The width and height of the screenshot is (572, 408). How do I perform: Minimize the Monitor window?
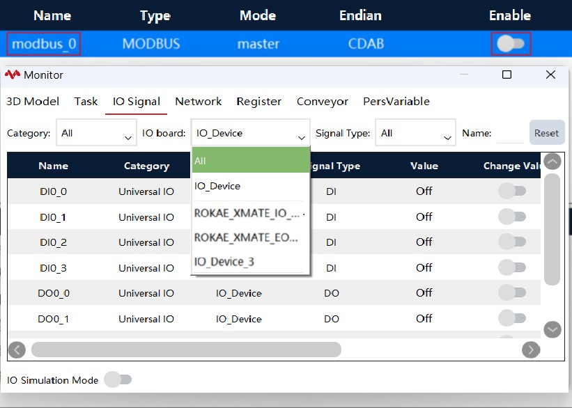pos(464,74)
